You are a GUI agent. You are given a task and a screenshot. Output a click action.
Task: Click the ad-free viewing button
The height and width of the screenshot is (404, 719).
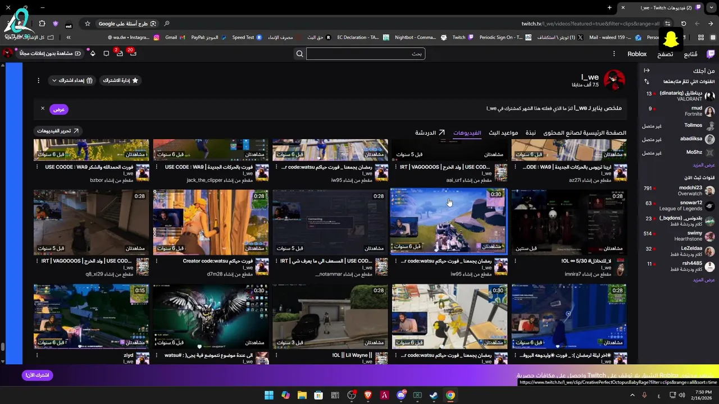51,53
